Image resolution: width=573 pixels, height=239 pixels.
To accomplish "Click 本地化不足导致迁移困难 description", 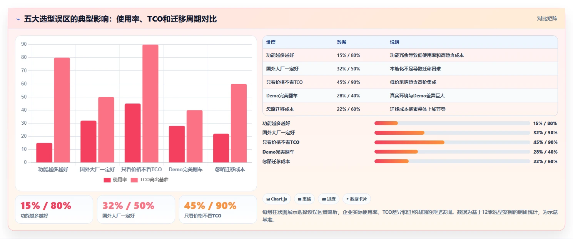I will click(415, 69).
